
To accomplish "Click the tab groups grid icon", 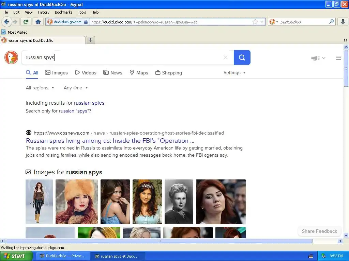I will (x=346, y=40).
